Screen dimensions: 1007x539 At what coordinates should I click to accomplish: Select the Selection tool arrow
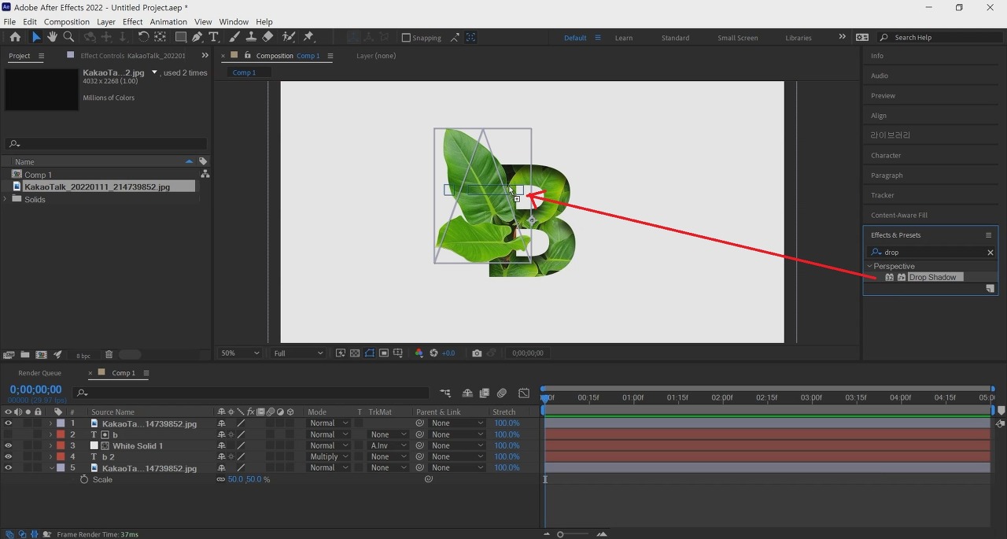coord(36,37)
